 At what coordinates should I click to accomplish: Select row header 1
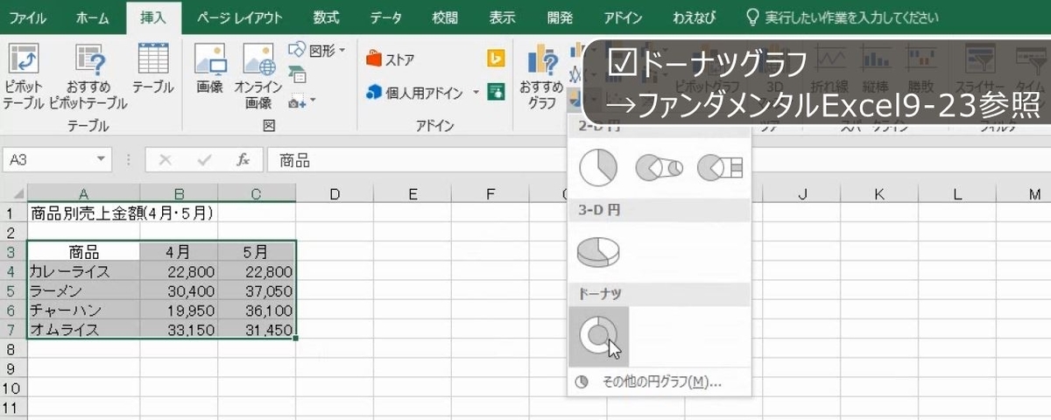tap(13, 213)
